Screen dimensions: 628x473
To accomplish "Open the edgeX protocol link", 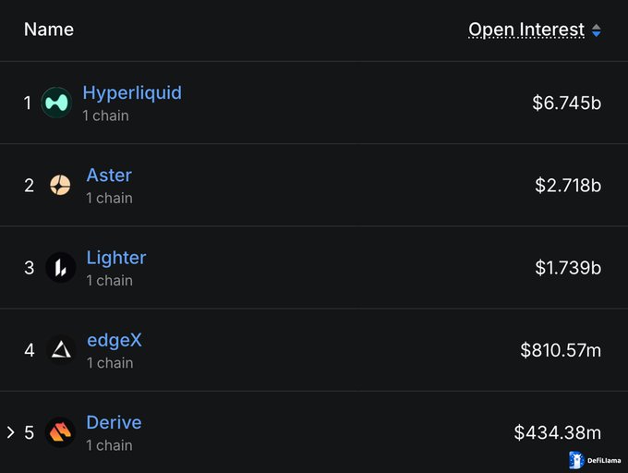I will (x=115, y=340).
